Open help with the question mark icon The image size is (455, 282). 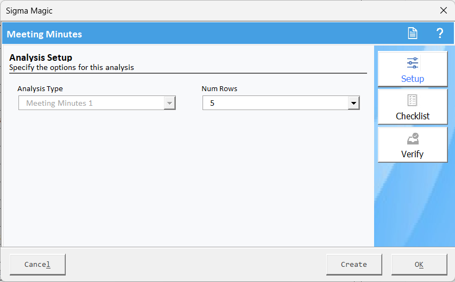tap(440, 34)
